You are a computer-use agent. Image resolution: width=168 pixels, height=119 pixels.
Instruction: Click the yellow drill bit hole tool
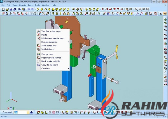click(x=53, y=14)
